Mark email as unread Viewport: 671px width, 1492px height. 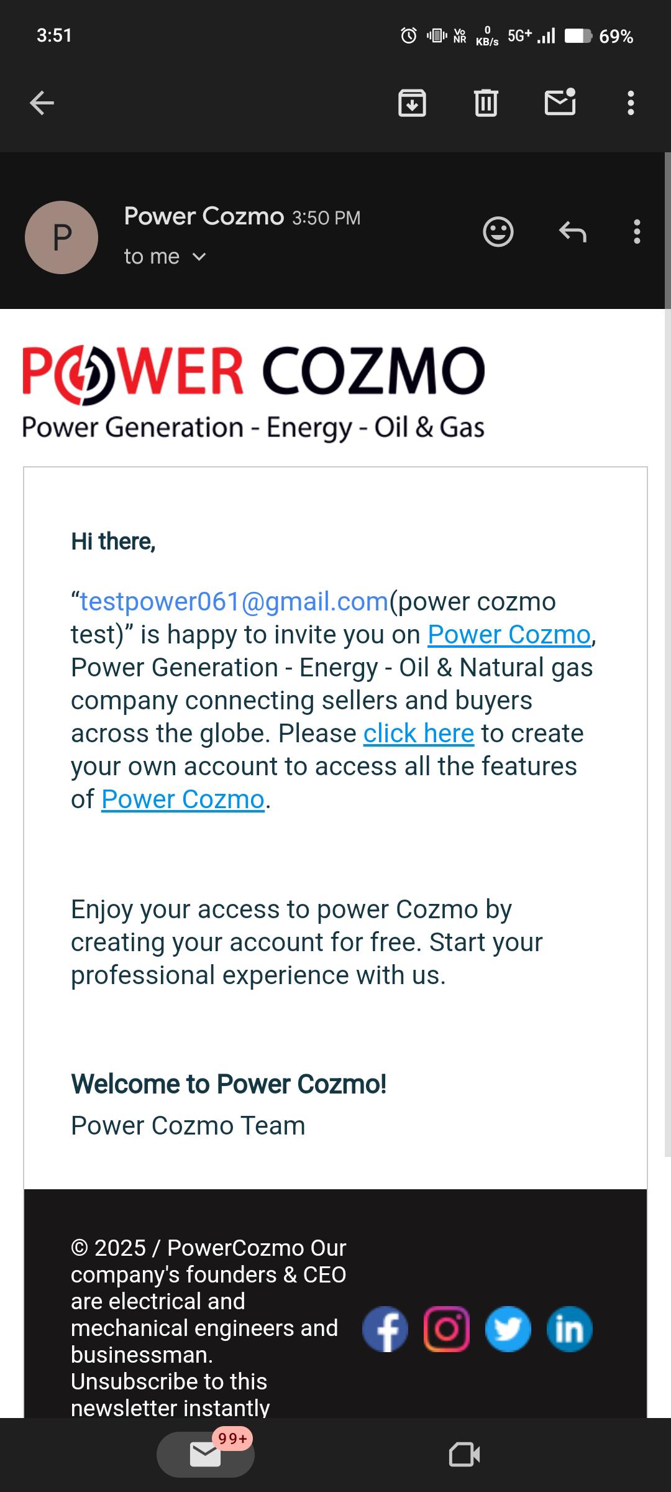pyautogui.click(x=560, y=103)
